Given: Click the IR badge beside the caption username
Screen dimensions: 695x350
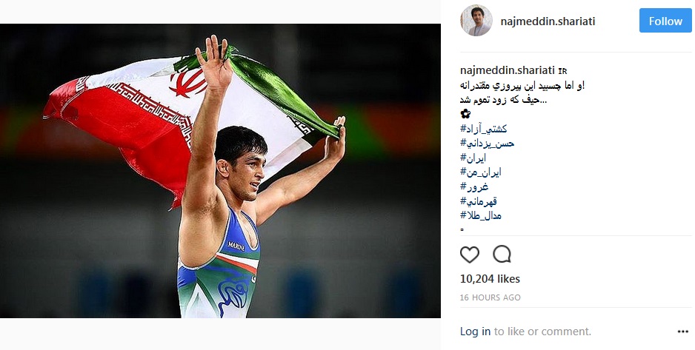Looking at the screenshot, I should pyautogui.click(x=562, y=71).
